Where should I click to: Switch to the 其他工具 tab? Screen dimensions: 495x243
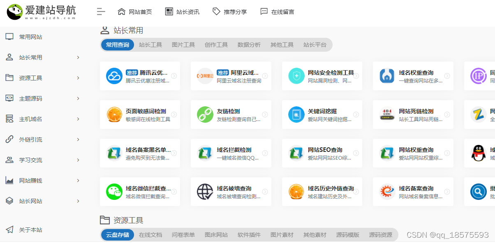point(282,45)
